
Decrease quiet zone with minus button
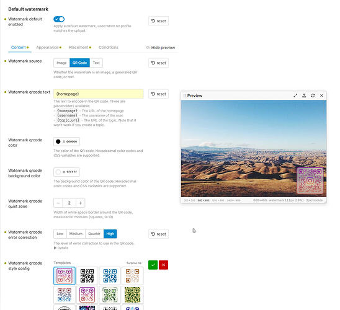(58, 203)
